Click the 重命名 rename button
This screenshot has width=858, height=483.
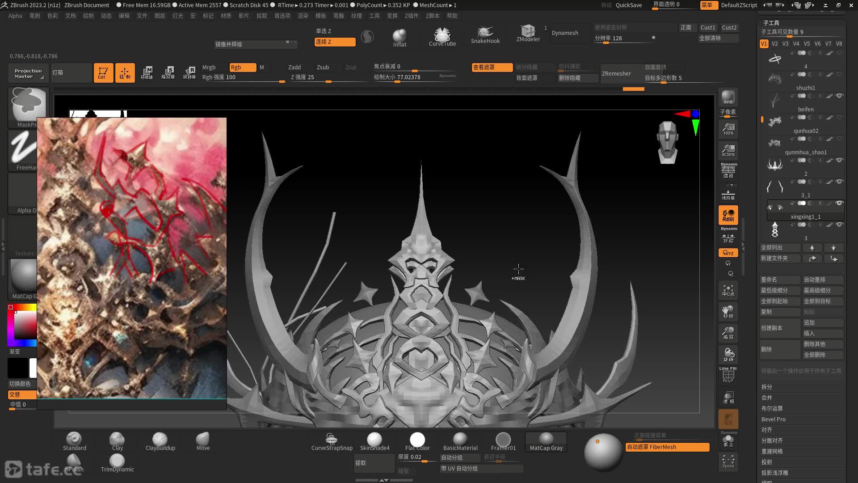point(780,280)
